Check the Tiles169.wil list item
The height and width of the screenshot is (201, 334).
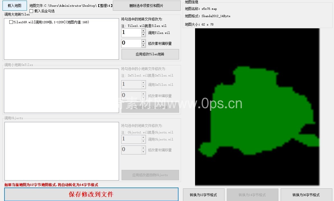point(11,22)
